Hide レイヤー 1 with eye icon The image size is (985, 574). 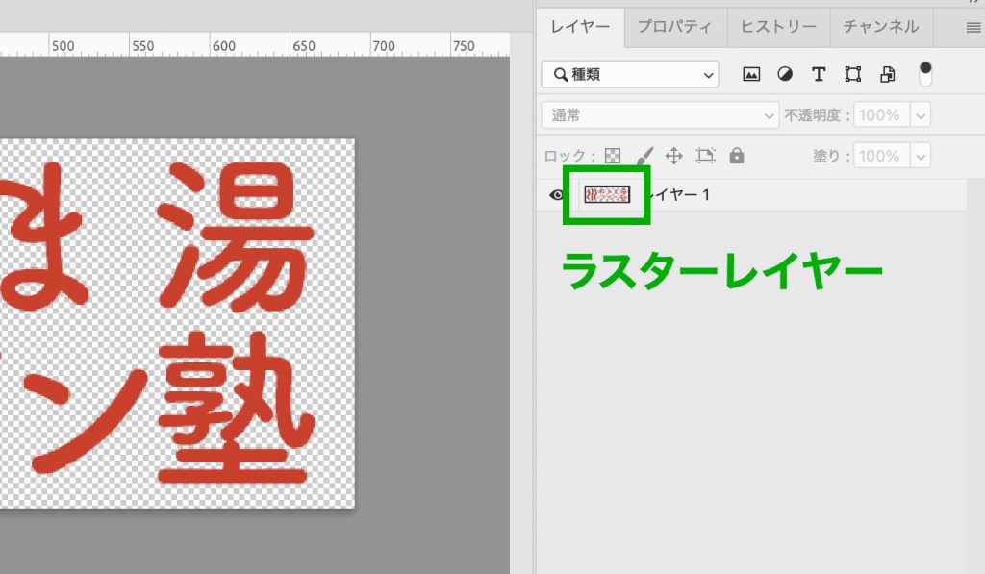pos(556,194)
